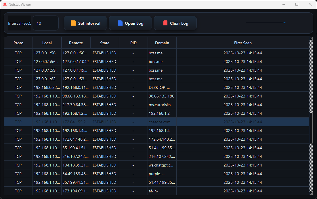
Task: Click the First Seen column header
Action: coord(243,43)
